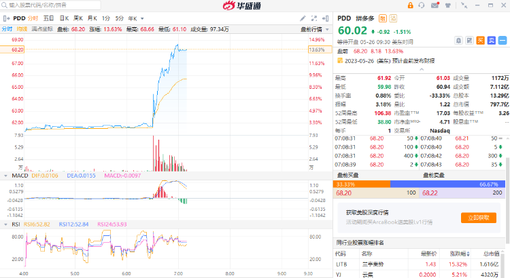
Task: Click the blue 66.67% sell ratio bar
Action: 447,184
